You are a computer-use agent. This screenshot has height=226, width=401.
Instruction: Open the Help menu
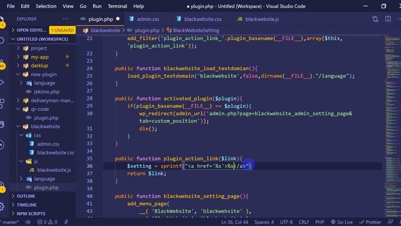(x=138, y=6)
